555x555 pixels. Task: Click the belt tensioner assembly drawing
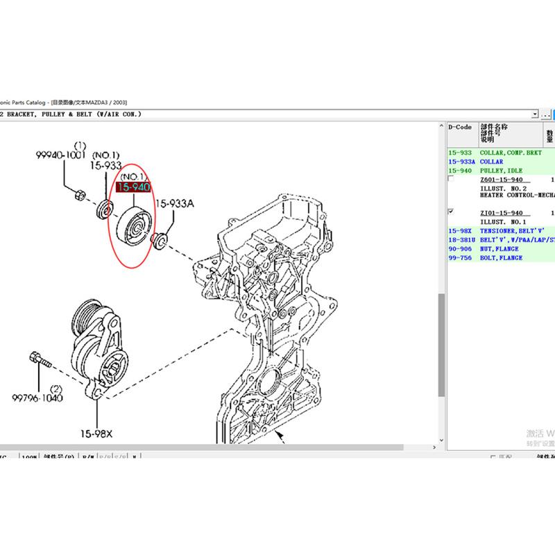(99, 350)
